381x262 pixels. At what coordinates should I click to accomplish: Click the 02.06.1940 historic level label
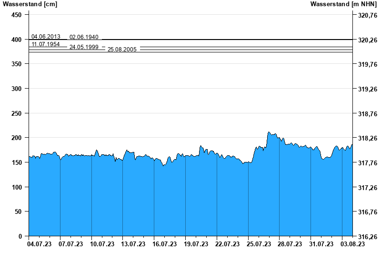click(x=84, y=37)
